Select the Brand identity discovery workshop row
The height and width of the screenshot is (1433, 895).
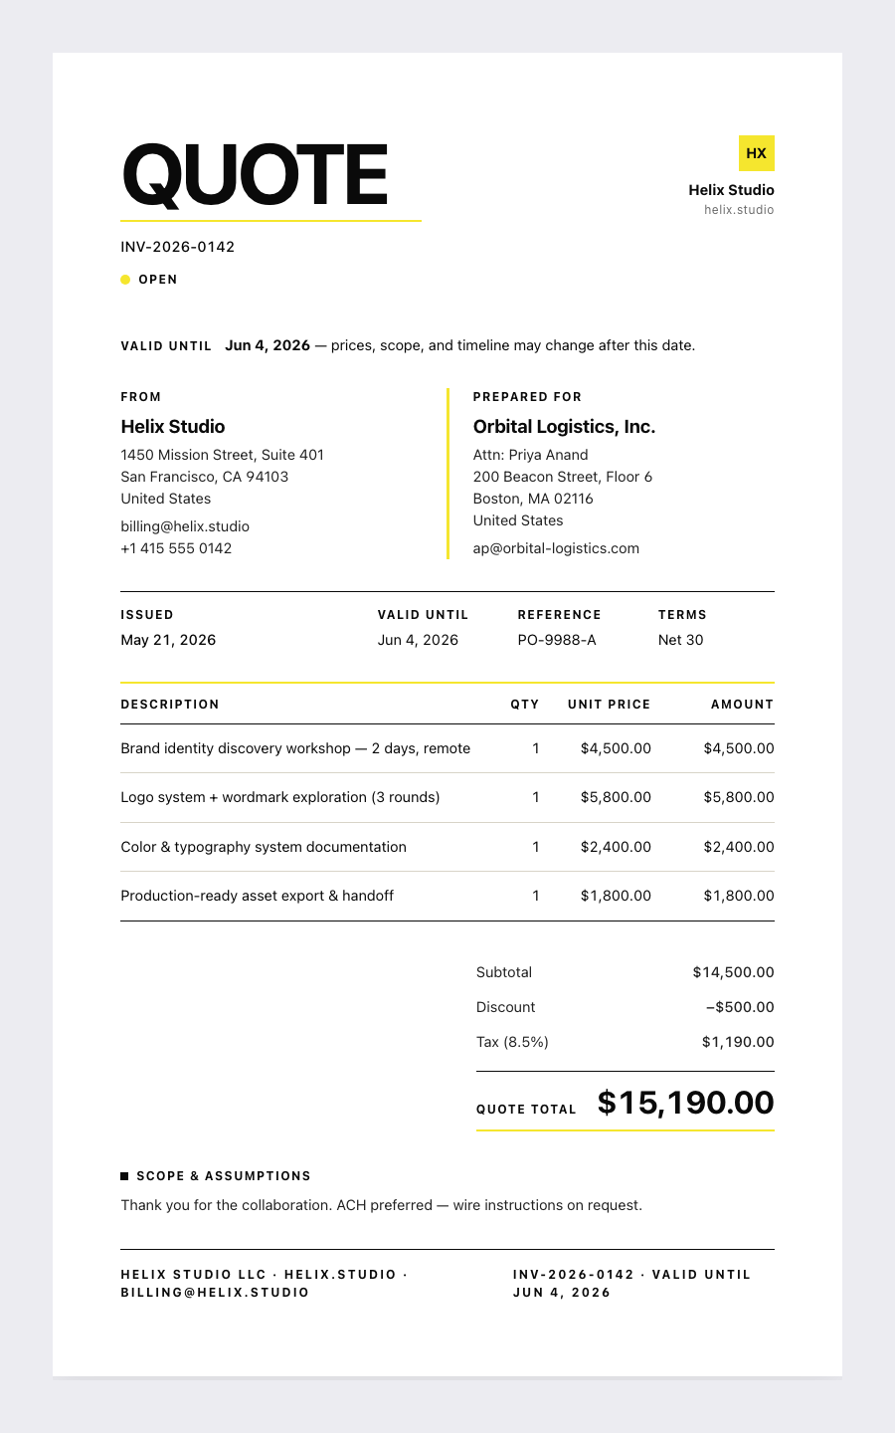pyautogui.click(x=447, y=748)
